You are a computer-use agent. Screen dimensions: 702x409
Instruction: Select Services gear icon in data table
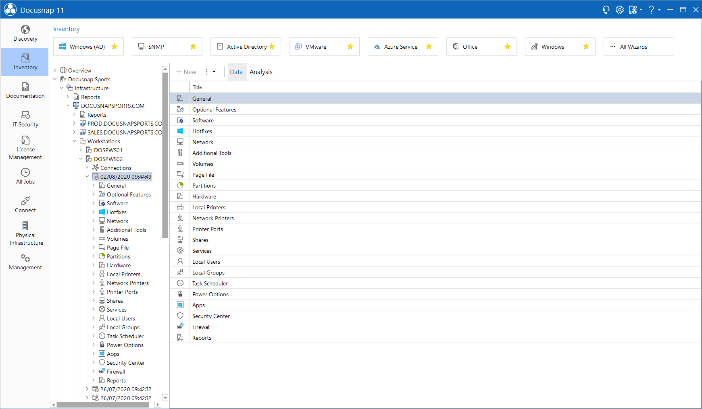[180, 251]
